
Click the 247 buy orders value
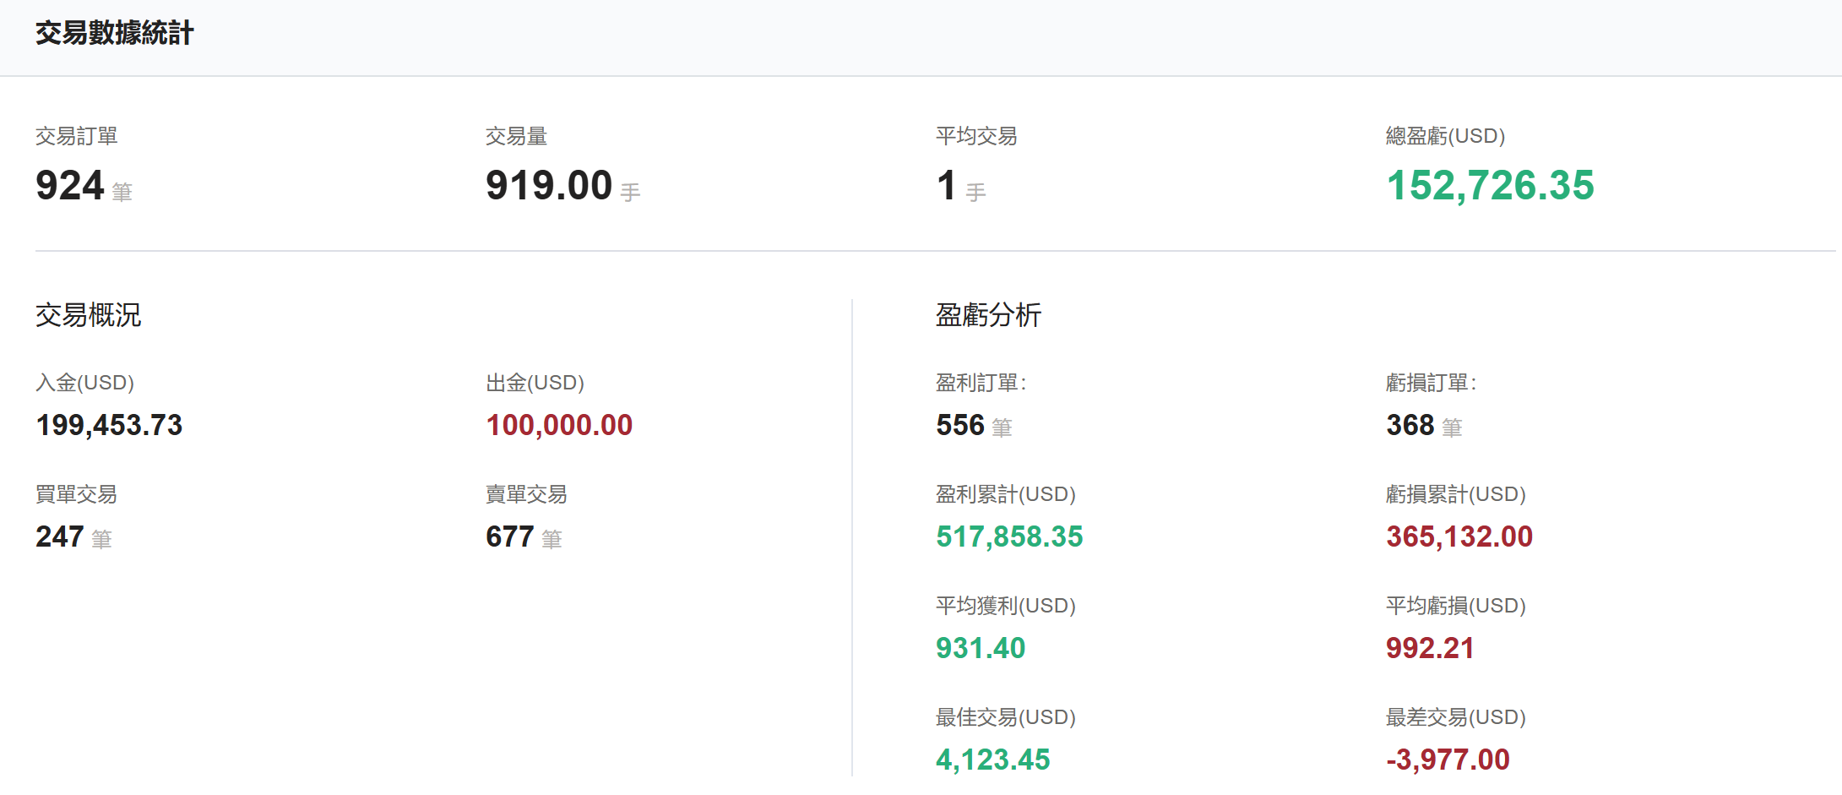pyautogui.click(x=60, y=536)
